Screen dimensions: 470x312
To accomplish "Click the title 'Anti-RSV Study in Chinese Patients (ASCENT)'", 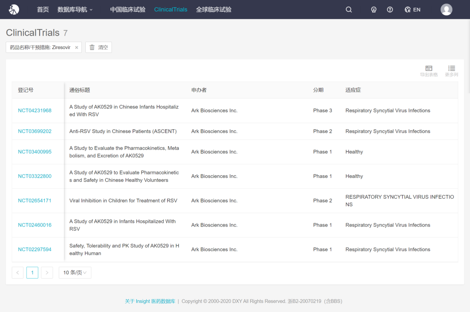I will (123, 131).
